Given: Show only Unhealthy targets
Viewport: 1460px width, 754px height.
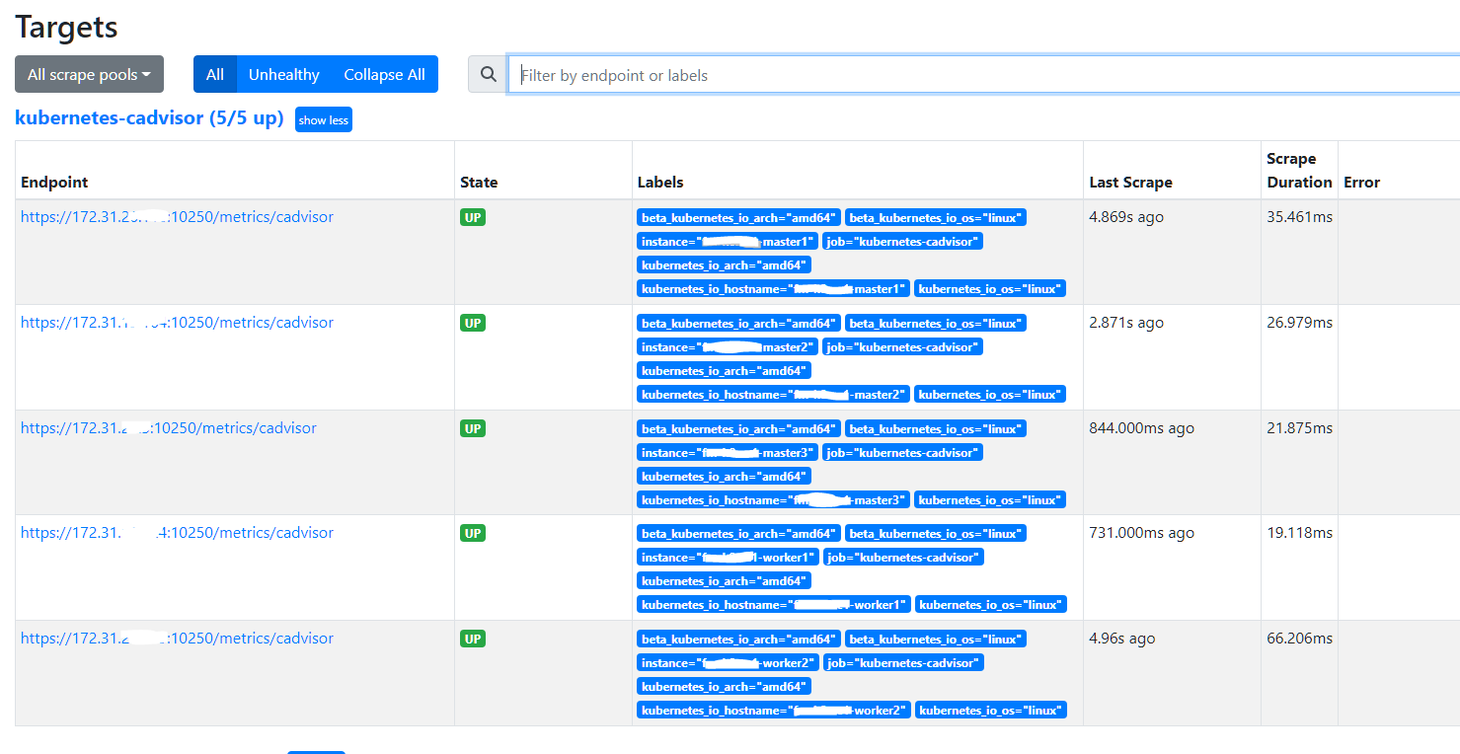Looking at the screenshot, I should (x=283, y=75).
